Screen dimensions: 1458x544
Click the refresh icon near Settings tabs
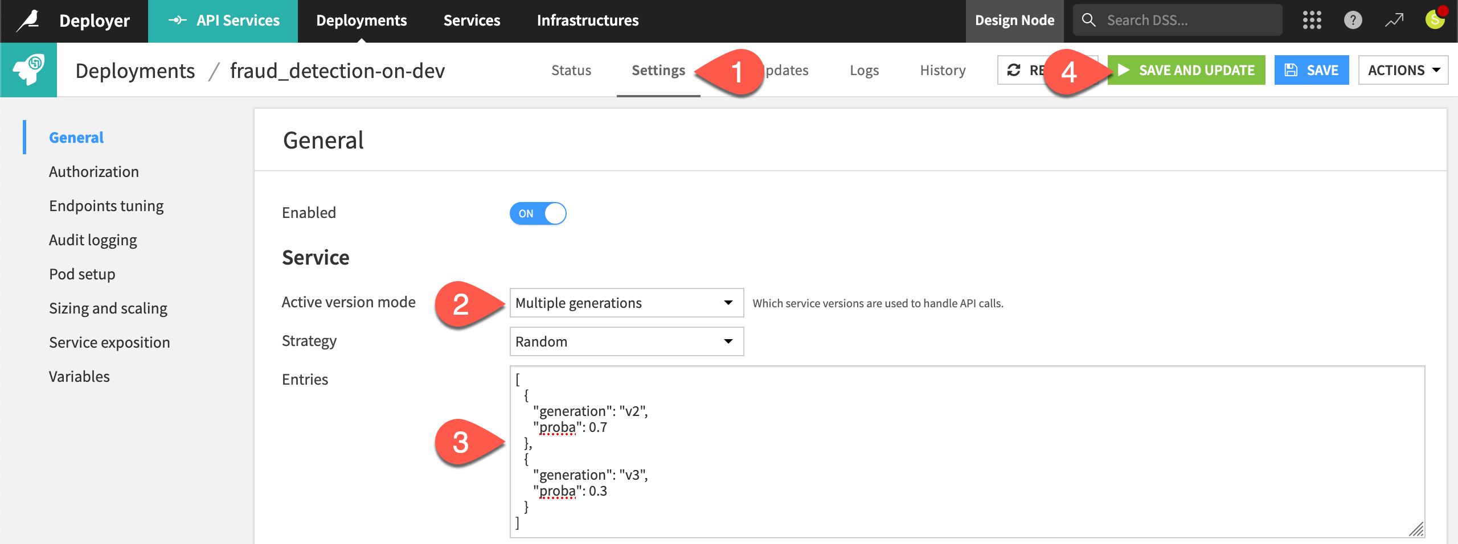[x=1014, y=69]
